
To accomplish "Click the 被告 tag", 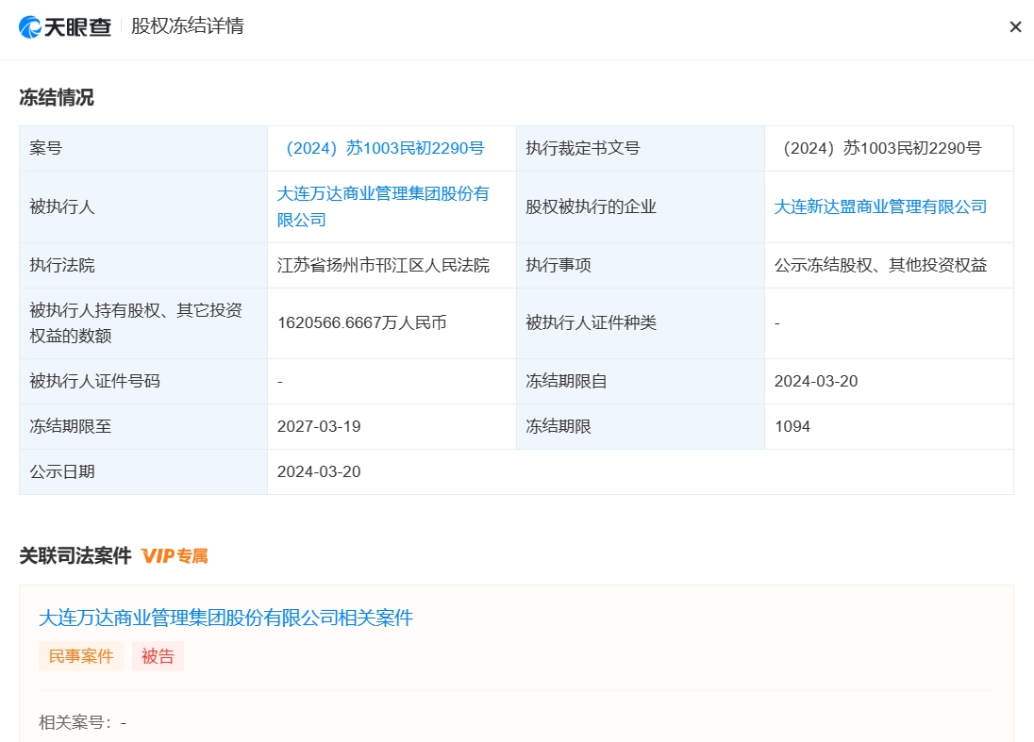I will coord(158,656).
